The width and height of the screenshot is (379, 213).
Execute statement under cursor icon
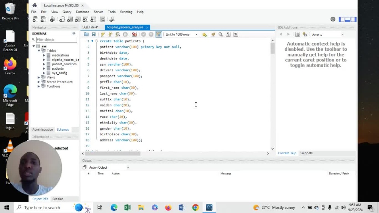pyautogui.click(x=110, y=34)
